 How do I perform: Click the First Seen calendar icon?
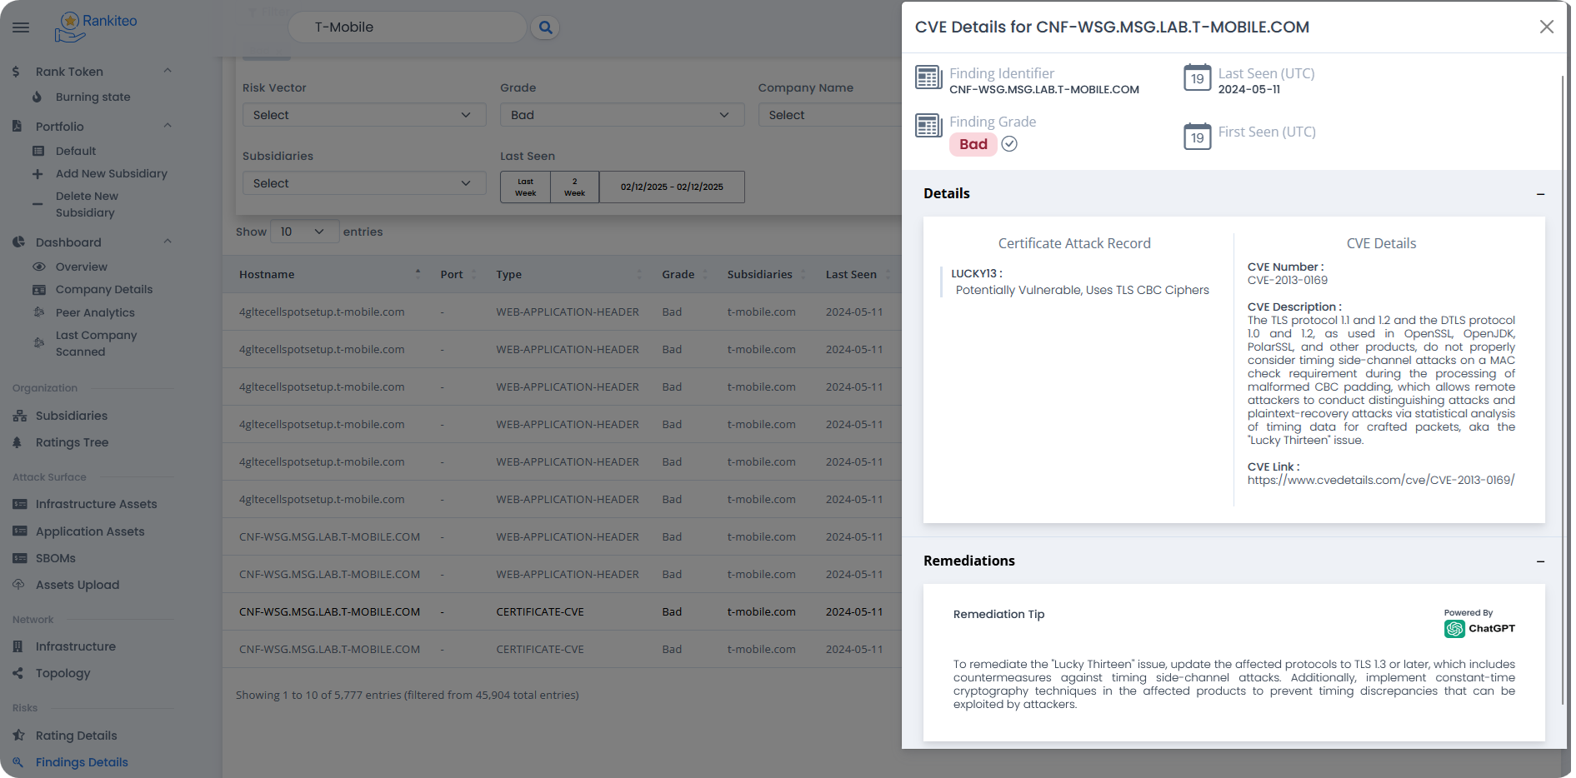point(1197,137)
